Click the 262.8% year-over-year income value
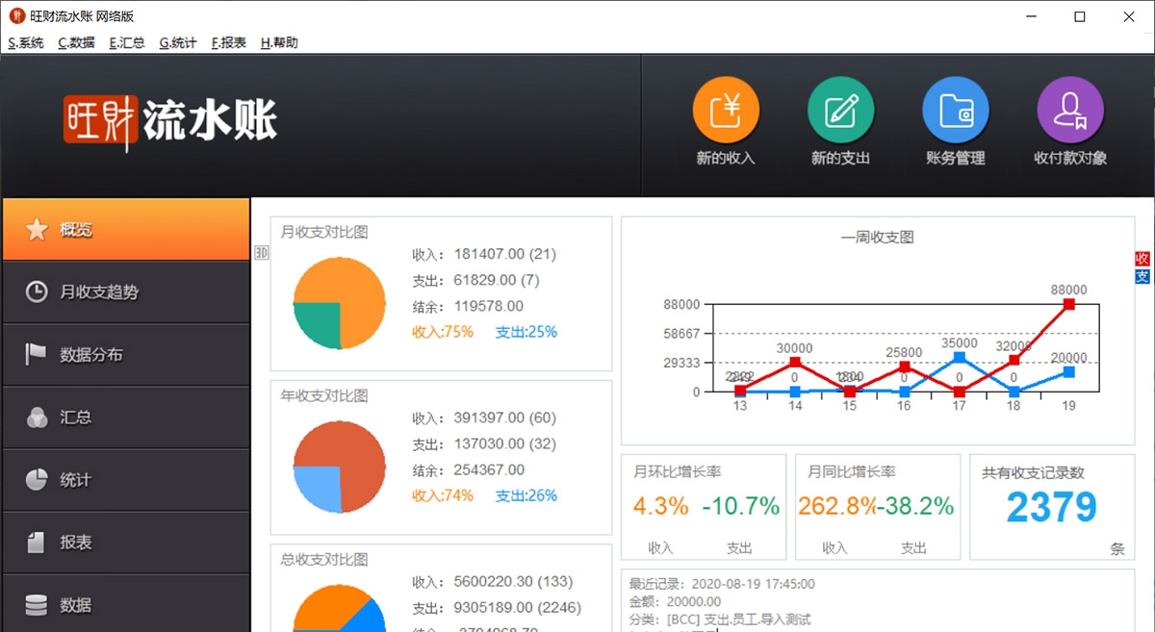The width and height of the screenshot is (1155, 632). 835,506
